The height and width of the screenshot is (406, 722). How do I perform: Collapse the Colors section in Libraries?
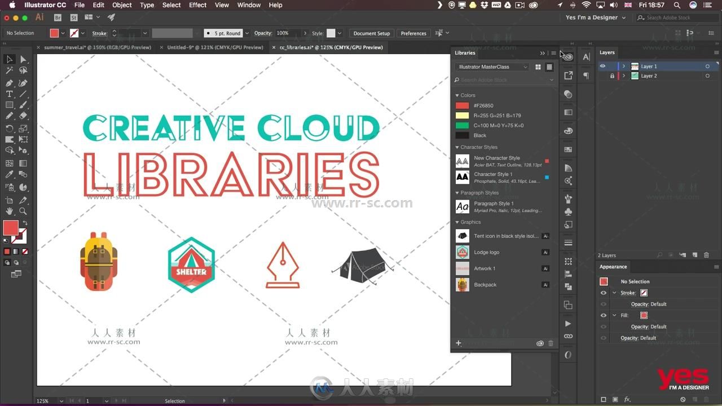pyautogui.click(x=457, y=95)
